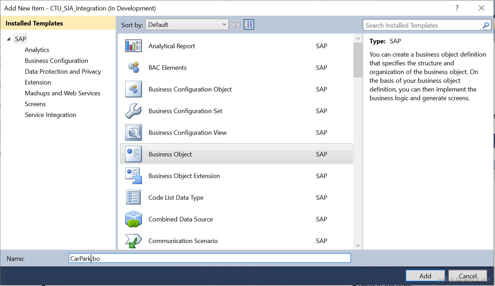Click the Combined Data Source icon
The width and height of the screenshot is (495, 286).
134,219
